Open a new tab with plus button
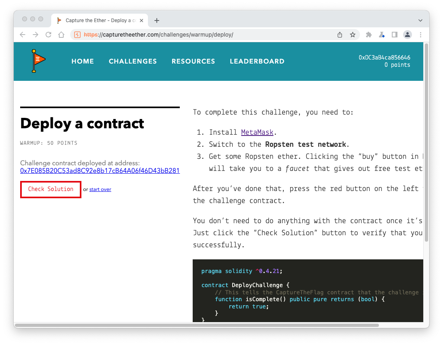This screenshot has height=345, width=443. (x=157, y=20)
